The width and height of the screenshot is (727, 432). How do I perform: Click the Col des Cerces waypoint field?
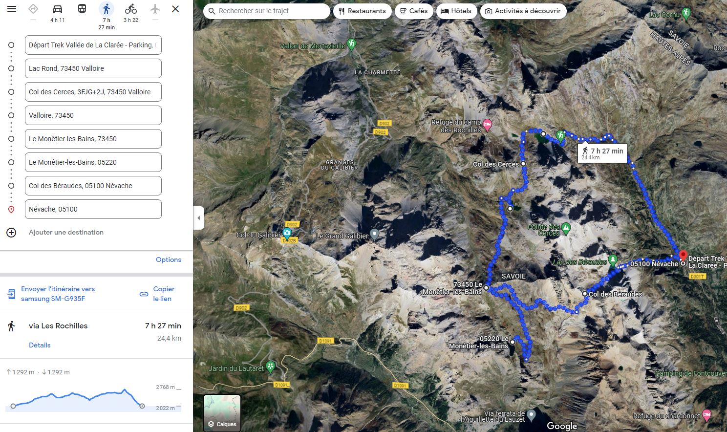[93, 92]
